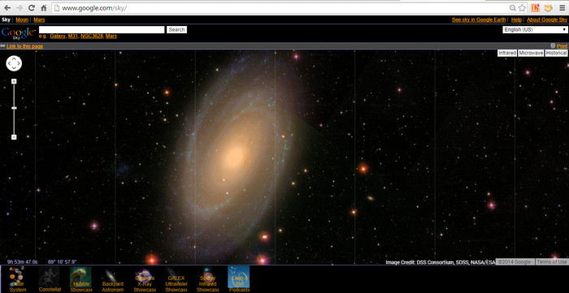Try the M31 example search link
This screenshot has width=569, height=293.
(73, 37)
